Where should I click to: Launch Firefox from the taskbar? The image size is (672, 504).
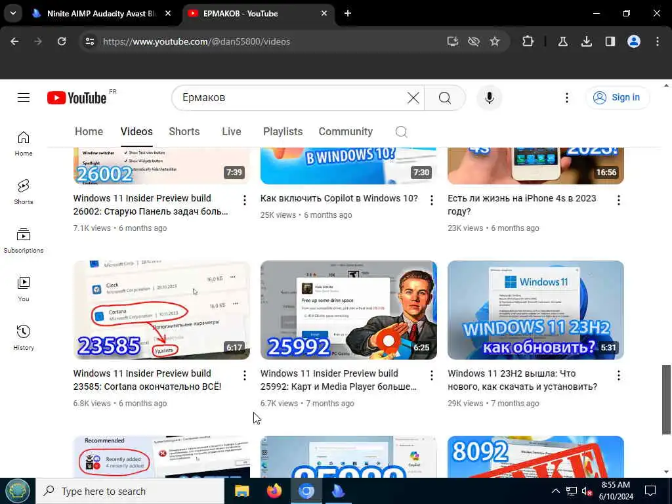tap(274, 491)
